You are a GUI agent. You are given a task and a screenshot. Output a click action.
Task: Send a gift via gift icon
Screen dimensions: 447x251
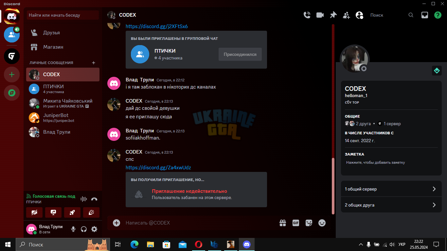283,223
